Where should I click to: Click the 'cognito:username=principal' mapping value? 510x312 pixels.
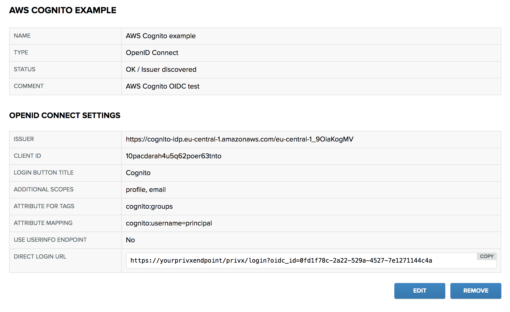tap(169, 223)
